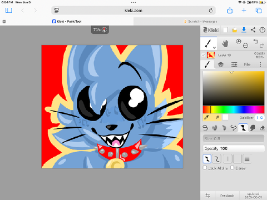Enable the Lock Alpha checkbox
This screenshot has width=267, height=200.
click(205, 168)
